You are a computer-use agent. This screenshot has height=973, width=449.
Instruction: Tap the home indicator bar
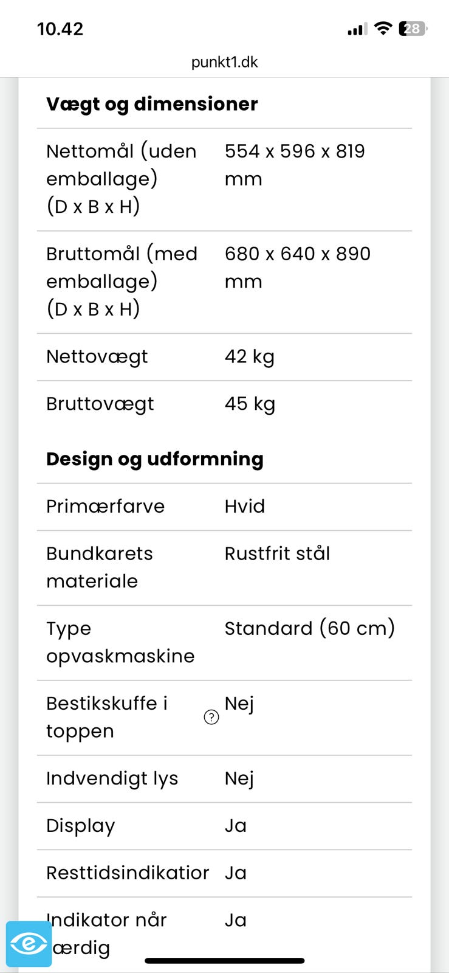[x=224, y=961]
